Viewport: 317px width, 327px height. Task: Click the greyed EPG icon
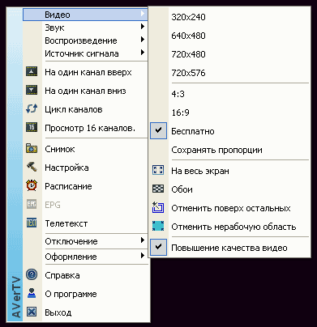pyautogui.click(x=32, y=205)
